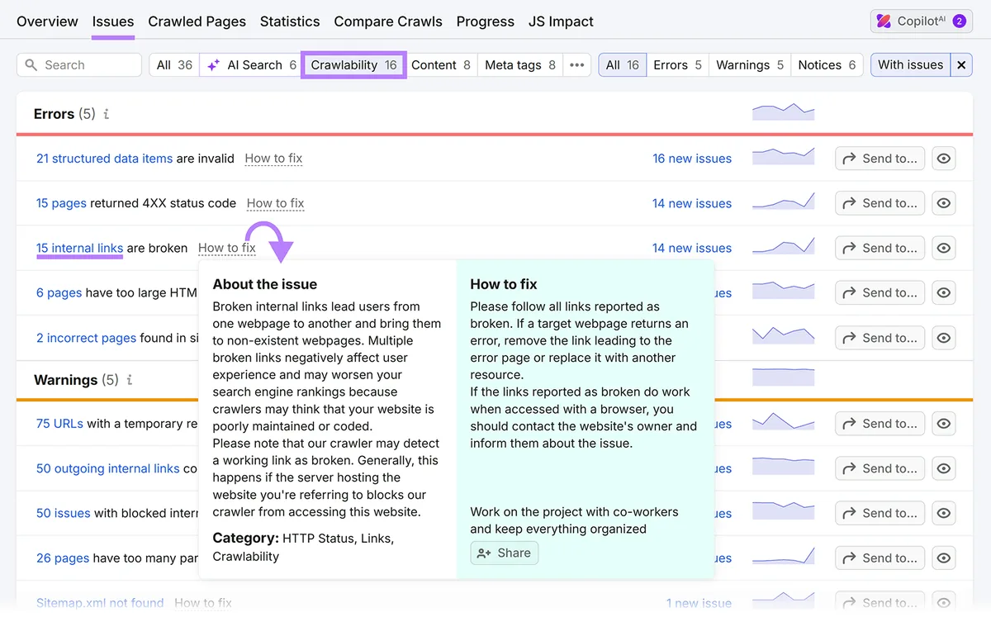Click Send to for 26 pages row
Screen dimensions: 991x622
(880, 558)
